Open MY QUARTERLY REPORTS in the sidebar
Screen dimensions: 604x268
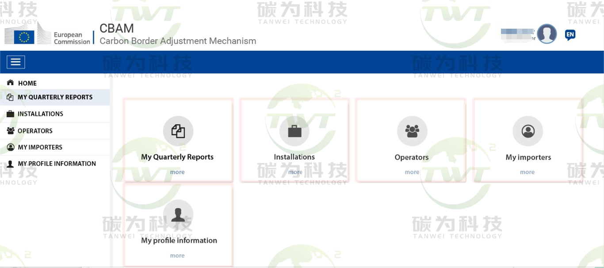pyautogui.click(x=55, y=97)
